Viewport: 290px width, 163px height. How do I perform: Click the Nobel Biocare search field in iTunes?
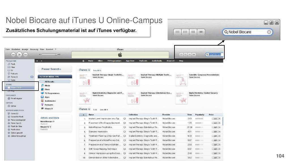point(215,55)
